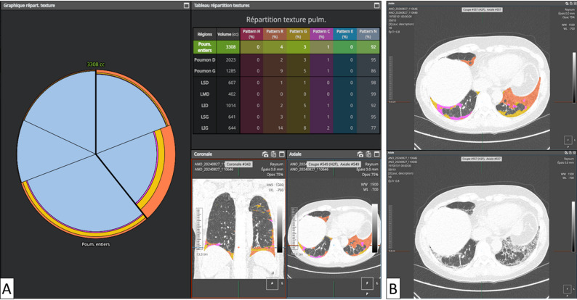
Task: Click the grayscale window-level bar in the Axiale view
Action: pos(374,228)
